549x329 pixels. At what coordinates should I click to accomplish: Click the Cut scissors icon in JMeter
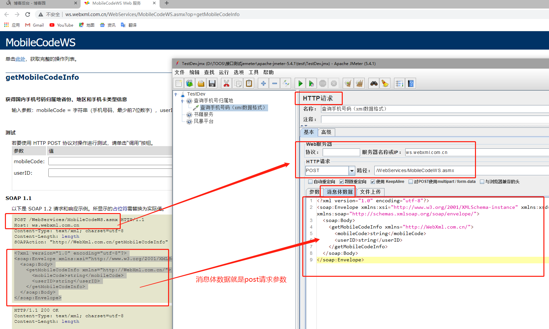(x=226, y=83)
